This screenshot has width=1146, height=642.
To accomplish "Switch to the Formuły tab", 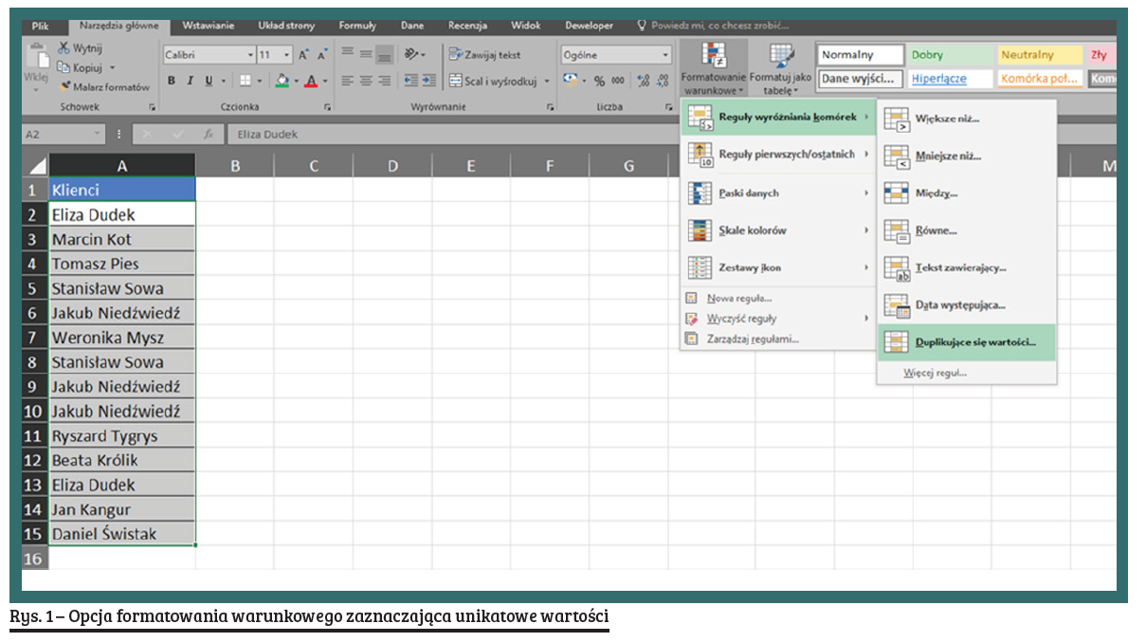I will pos(357,26).
